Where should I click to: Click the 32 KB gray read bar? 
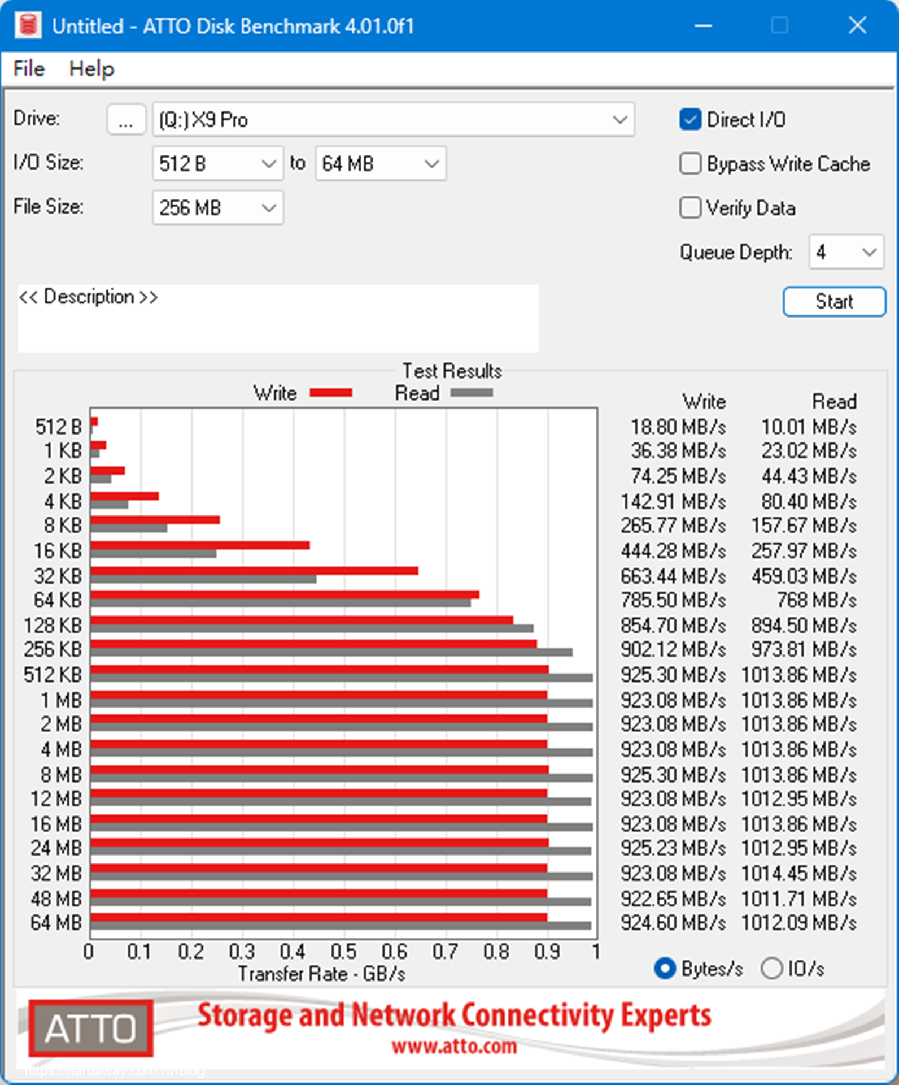(x=203, y=579)
